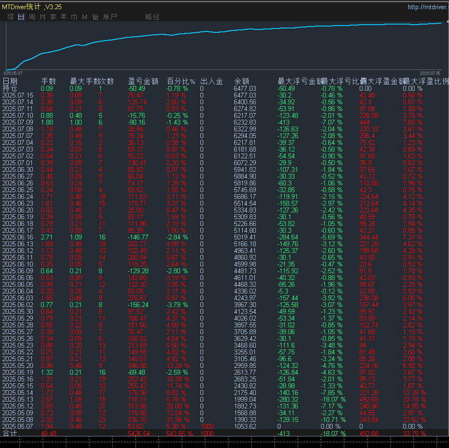Select the 2025.06.16 date row
Image resolution: width=449 pixels, height=448 pixels.
click(18, 237)
